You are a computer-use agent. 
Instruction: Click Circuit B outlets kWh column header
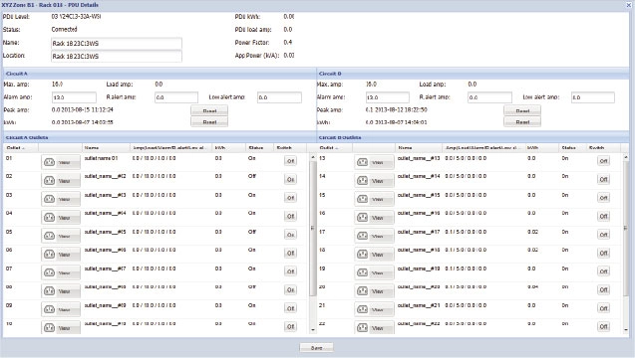542,148
